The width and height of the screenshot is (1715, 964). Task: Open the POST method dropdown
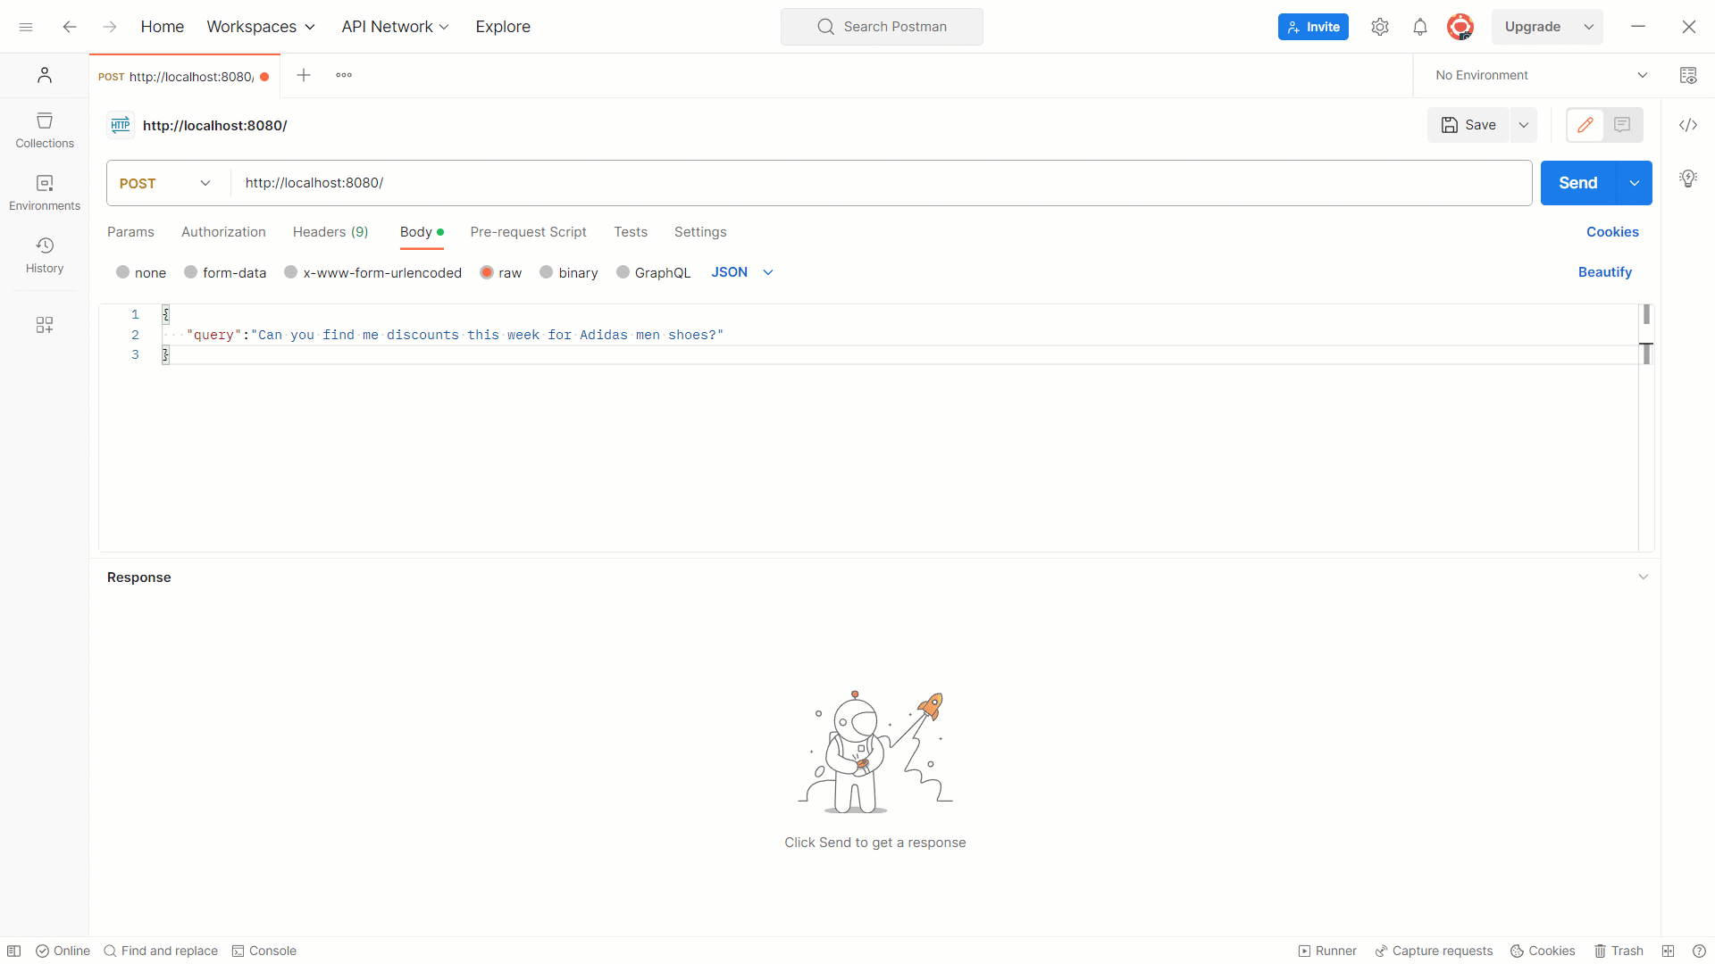[164, 183]
